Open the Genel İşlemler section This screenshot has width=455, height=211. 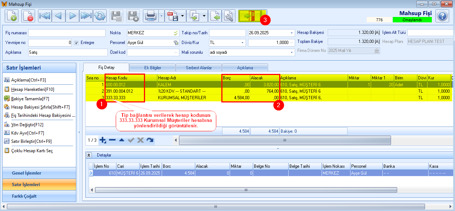[x=27, y=173]
